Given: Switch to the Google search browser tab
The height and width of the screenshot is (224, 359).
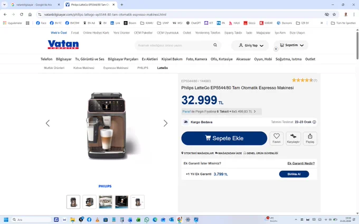Looking at the screenshot, I should pyautogui.click(x=34, y=5).
